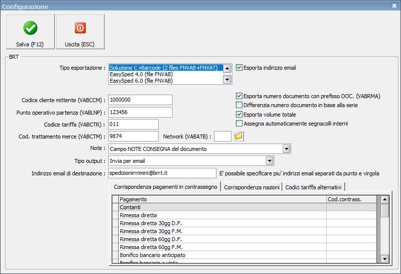Viewport: 401px width, 274px height.
Task: Open the Tipo output dropdown
Action: [269, 161]
